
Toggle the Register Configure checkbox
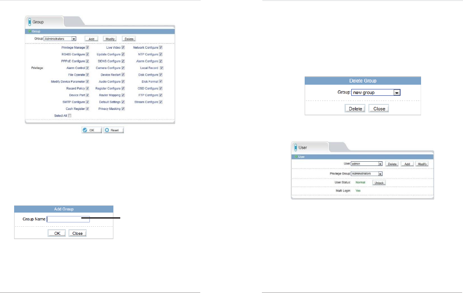(x=123, y=89)
